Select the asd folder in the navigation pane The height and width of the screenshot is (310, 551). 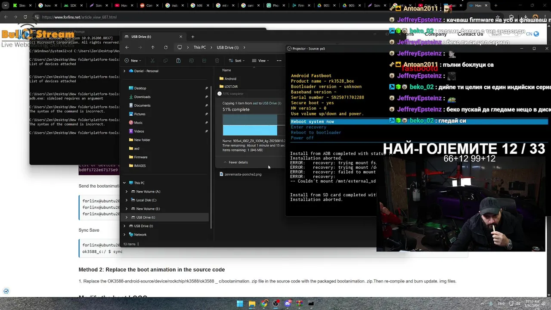point(136,149)
